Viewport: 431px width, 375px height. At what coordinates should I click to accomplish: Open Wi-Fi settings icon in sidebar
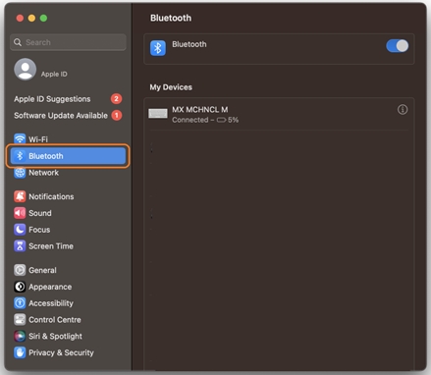coord(20,139)
